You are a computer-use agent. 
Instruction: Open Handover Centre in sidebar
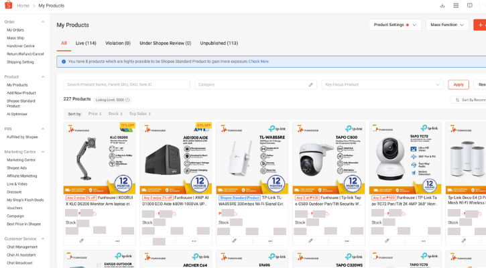click(21, 46)
